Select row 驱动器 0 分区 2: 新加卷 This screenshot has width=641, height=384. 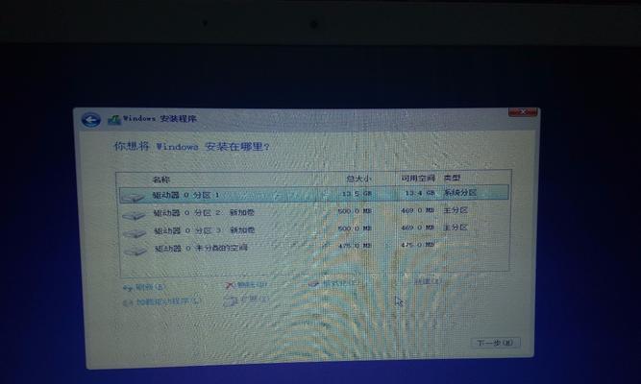(x=314, y=211)
